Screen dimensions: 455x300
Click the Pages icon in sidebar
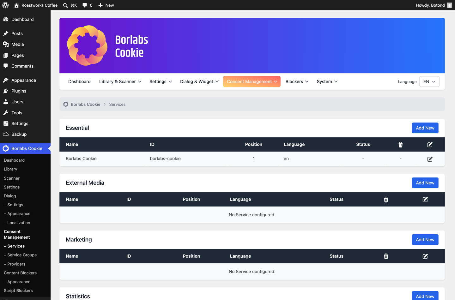[6, 55]
